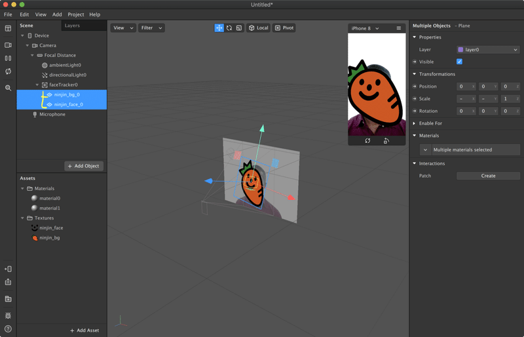The width and height of the screenshot is (524, 337).
Task: Click the Scale property patch arrow
Action: click(415, 99)
